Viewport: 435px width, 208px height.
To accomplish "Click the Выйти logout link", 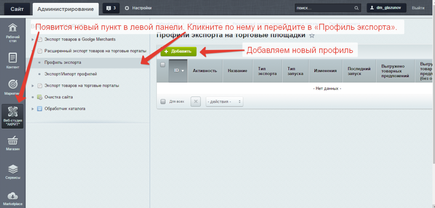I will [x=418, y=8].
